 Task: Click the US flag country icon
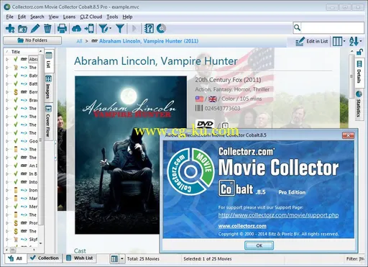(199, 99)
